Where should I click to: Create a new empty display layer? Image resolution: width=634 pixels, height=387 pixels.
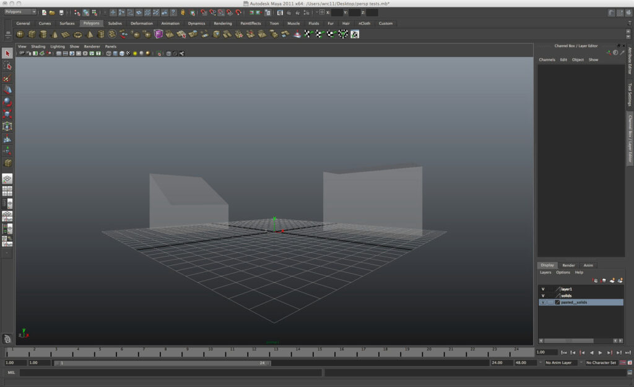pos(612,281)
